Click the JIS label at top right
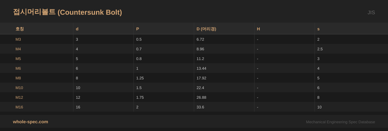The width and height of the screenshot is (388, 131). click(371, 13)
